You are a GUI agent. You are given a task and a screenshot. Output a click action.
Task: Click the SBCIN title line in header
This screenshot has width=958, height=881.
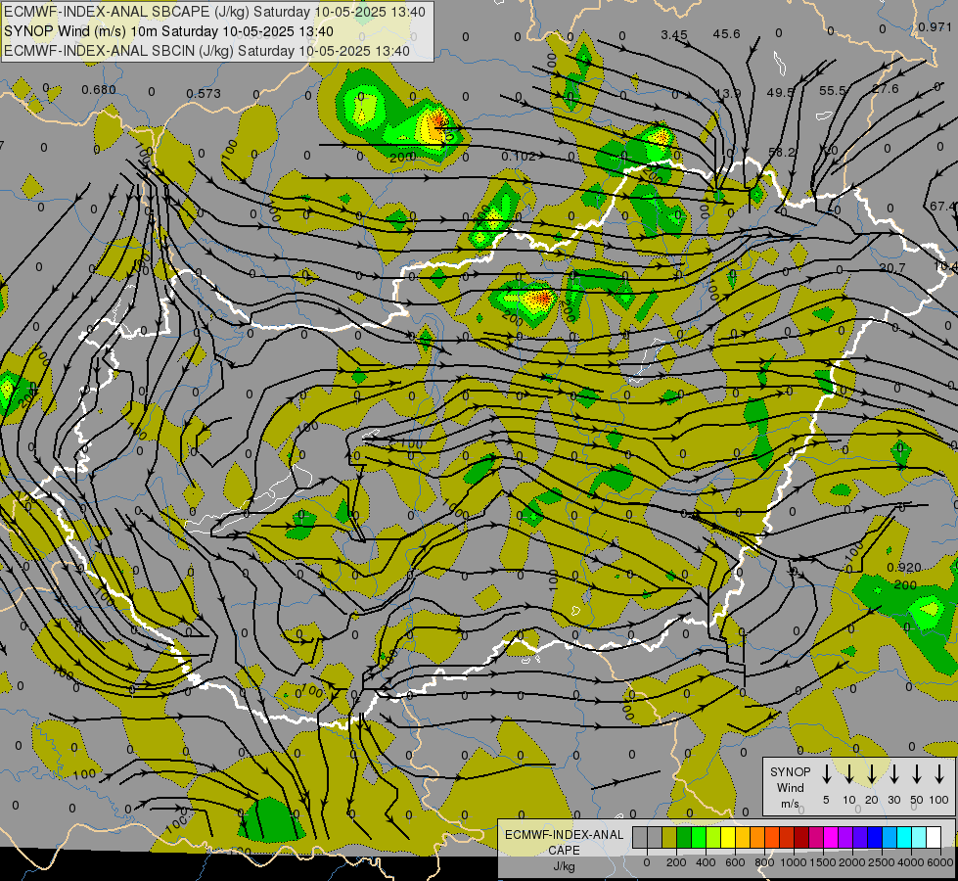pos(206,51)
